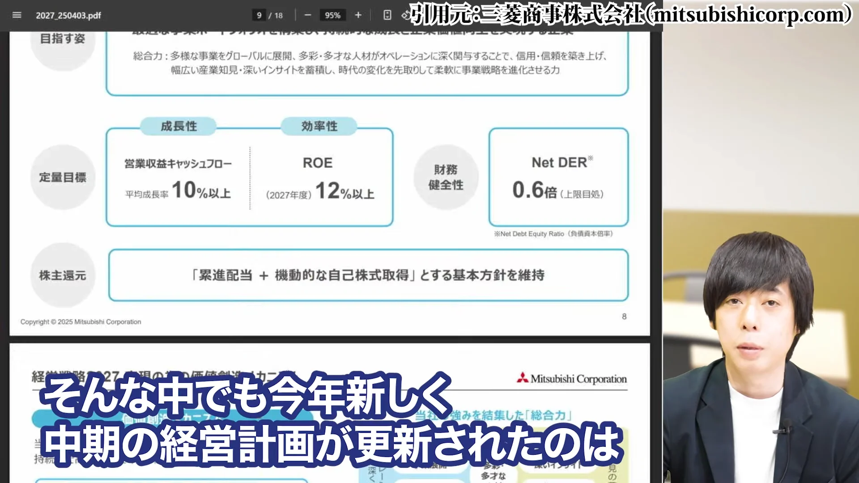This screenshot has height=483, width=859.
Task: Click the 95% zoom level field
Action: 332,15
